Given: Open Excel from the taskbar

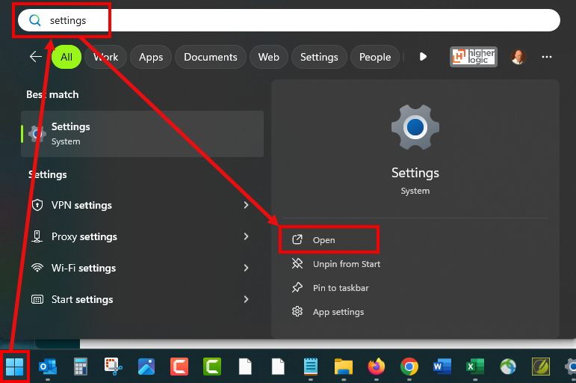Looking at the screenshot, I should [474, 367].
